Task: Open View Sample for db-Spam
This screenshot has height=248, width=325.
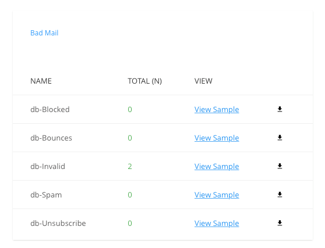Action: tap(217, 195)
